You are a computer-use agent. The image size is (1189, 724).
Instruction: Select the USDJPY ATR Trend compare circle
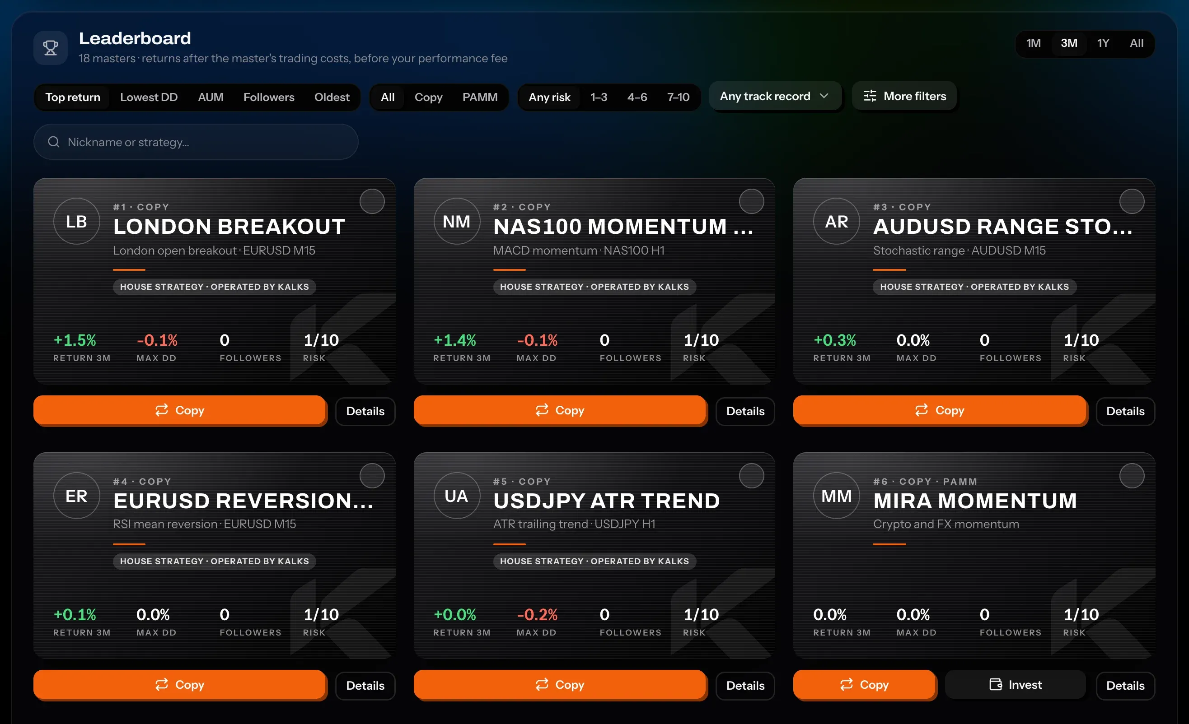click(x=752, y=476)
